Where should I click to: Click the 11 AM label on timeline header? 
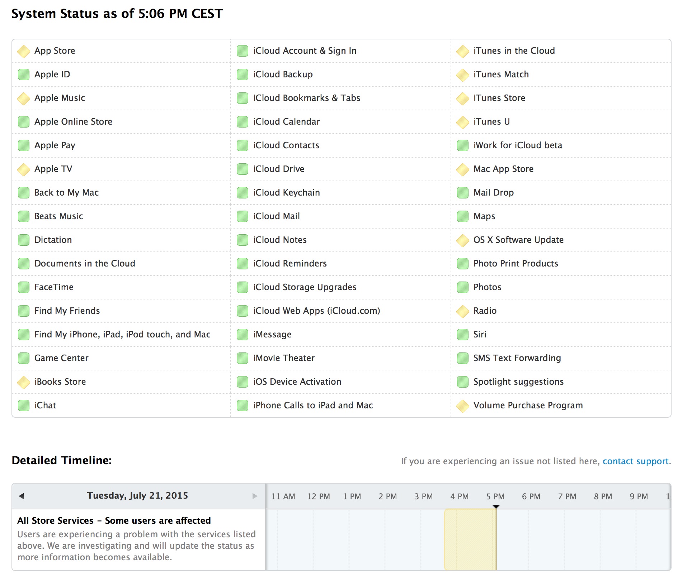coord(283,496)
